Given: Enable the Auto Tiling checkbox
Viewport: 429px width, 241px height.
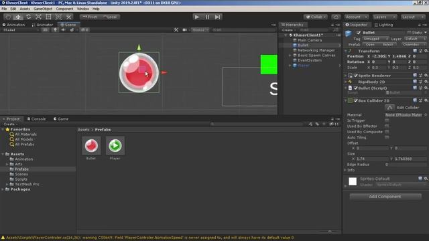Looking at the screenshot, I should 387,137.
